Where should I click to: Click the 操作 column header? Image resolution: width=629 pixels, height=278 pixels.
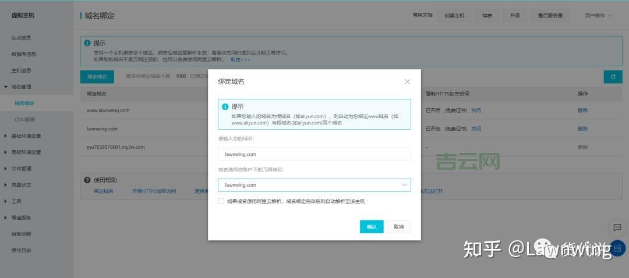tap(582, 93)
